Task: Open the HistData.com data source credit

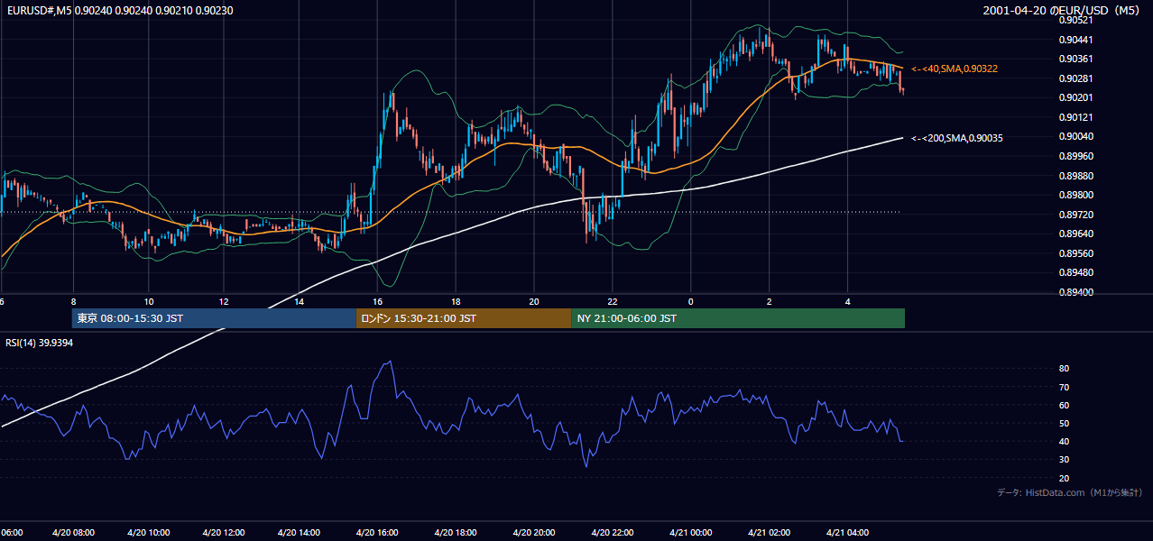Action: [1070, 492]
